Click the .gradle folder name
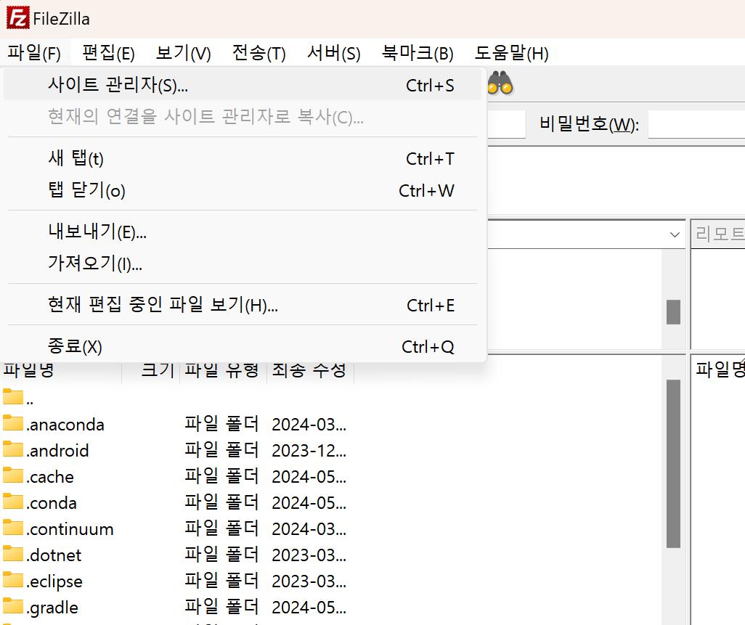The width and height of the screenshot is (745, 625). [52, 608]
